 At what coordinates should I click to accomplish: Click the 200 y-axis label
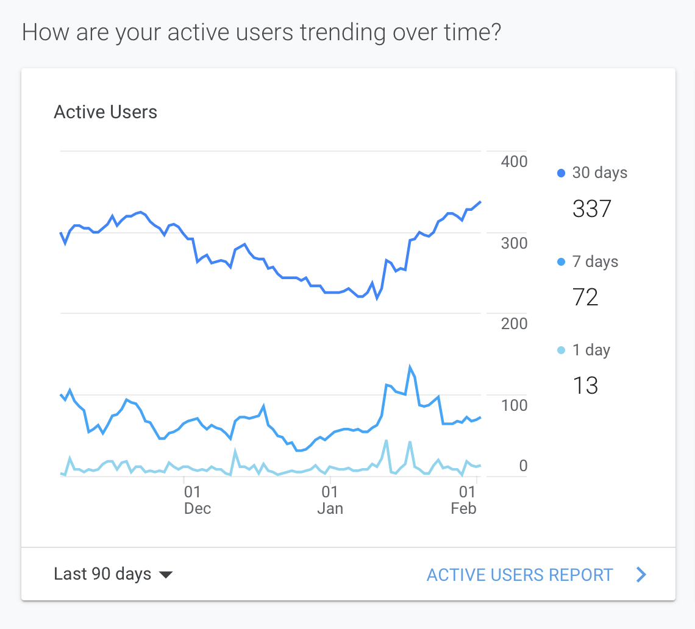[x=514, y=324]
